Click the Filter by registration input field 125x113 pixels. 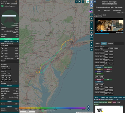pyautogui.click(x=99, y=87)
